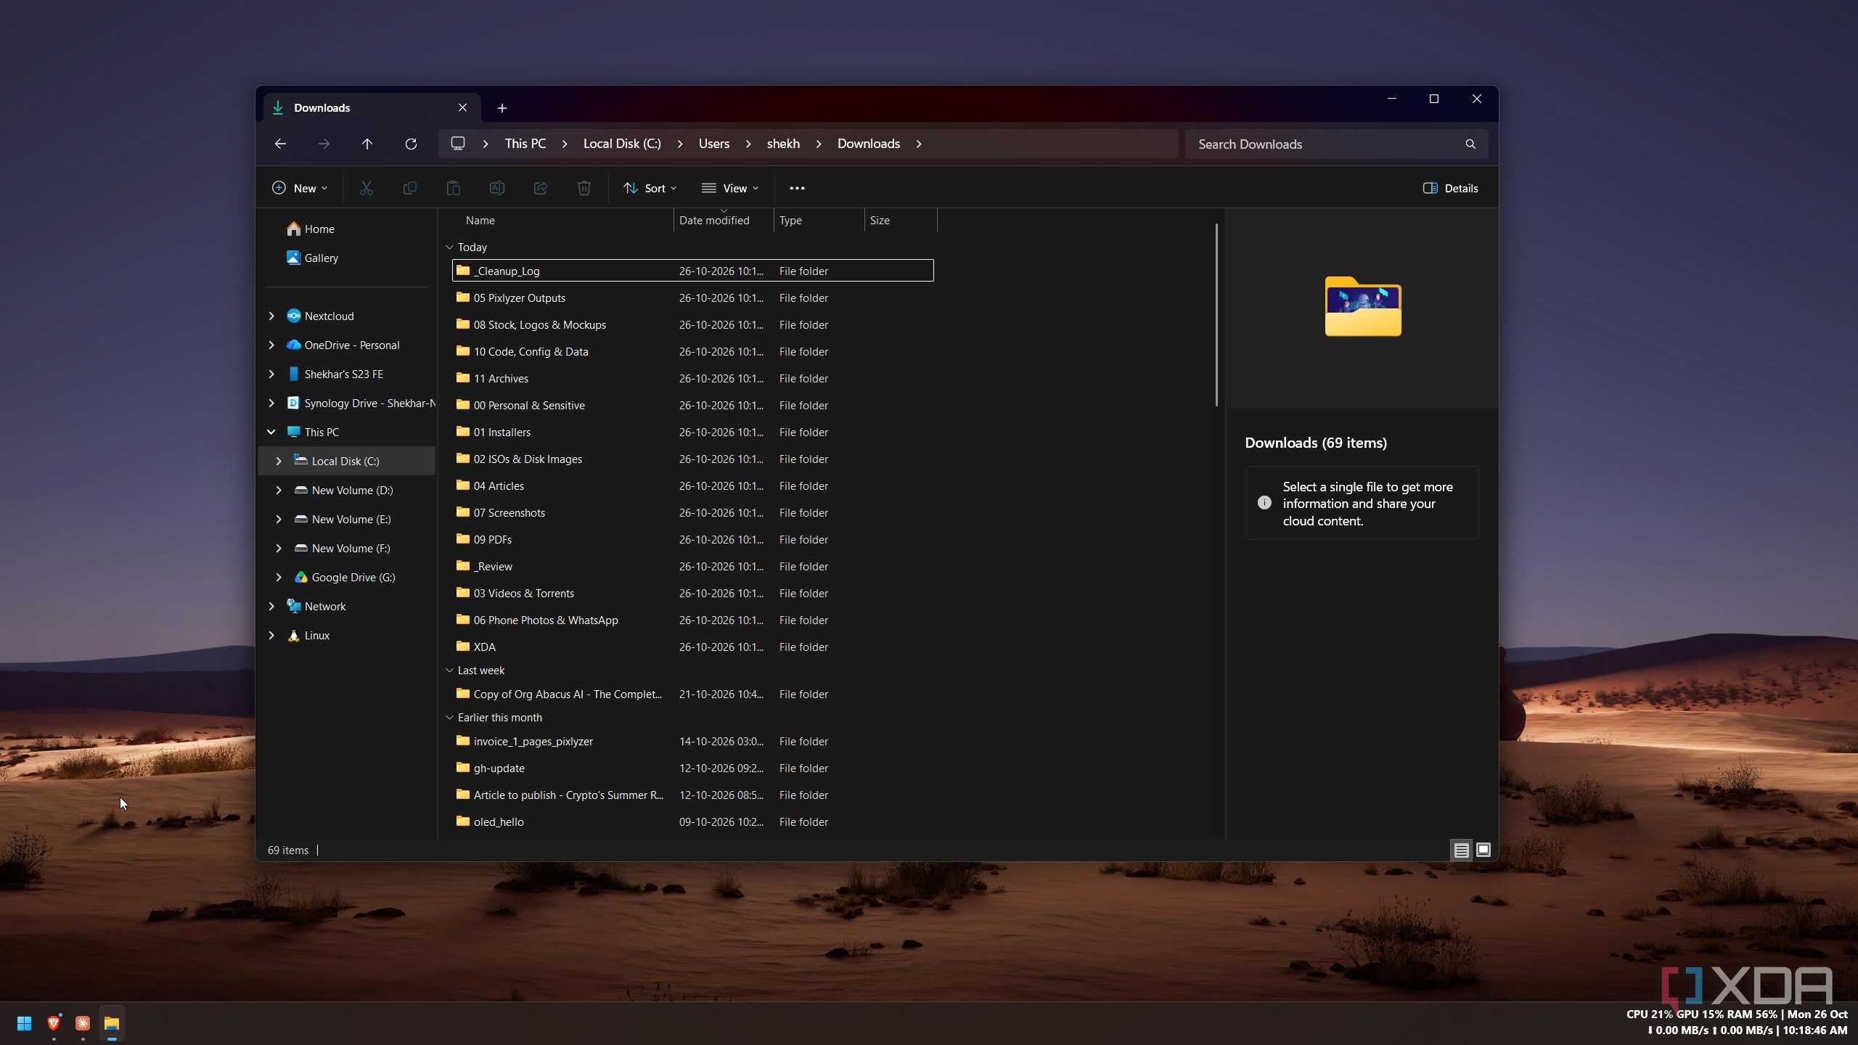Open Windows Start menu
The width and height of the screenshot is (1858, 1045).
pos(24,1023)
